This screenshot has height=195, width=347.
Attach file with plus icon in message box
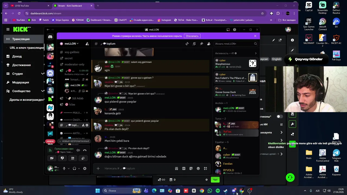pyautogui.click(x=98, y=168)
